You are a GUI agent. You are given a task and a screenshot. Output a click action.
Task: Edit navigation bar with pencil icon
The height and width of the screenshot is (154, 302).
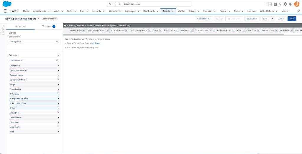click(x=298, y=11)
